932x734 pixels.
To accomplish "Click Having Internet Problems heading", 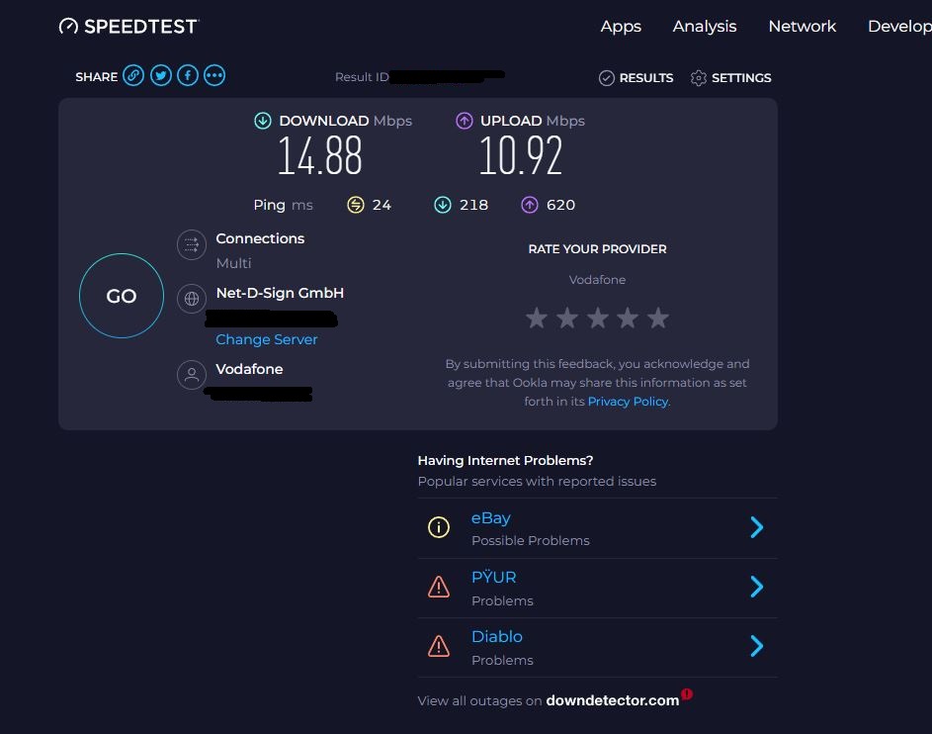I will (505, 460).
